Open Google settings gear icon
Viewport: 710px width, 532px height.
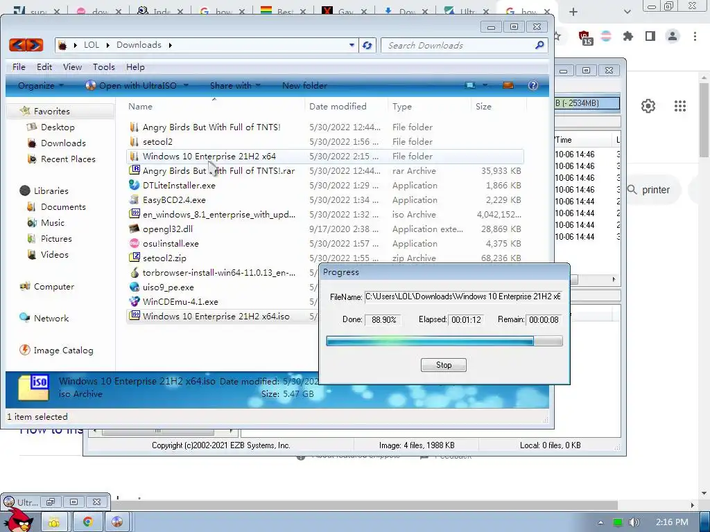click(648, 106)
